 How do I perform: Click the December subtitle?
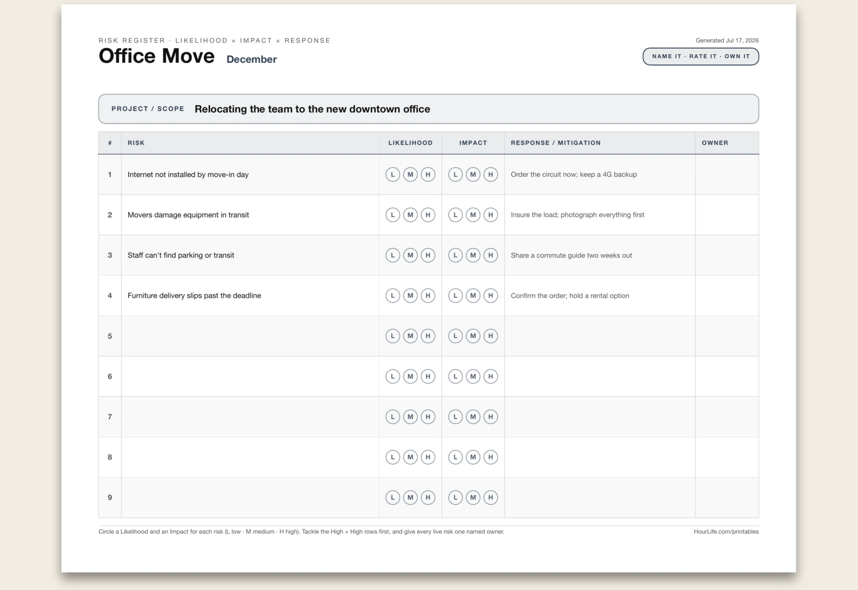point(252,60)
